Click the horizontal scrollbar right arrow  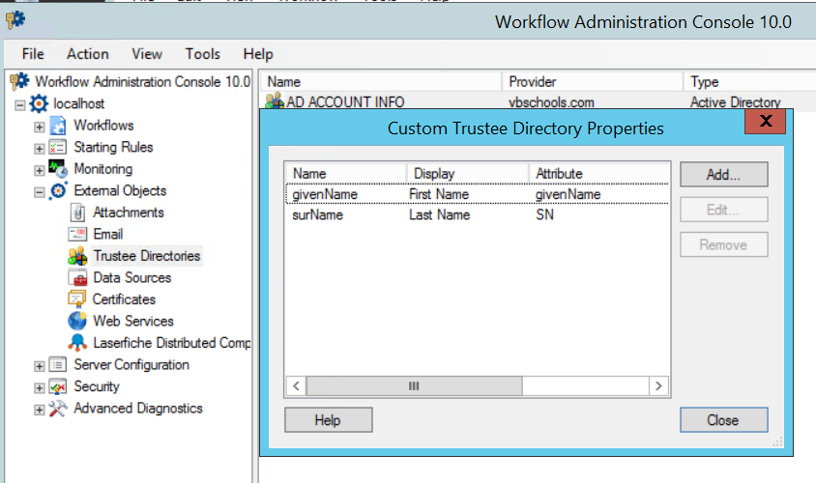pyautogui.click(x=658, y=385)
